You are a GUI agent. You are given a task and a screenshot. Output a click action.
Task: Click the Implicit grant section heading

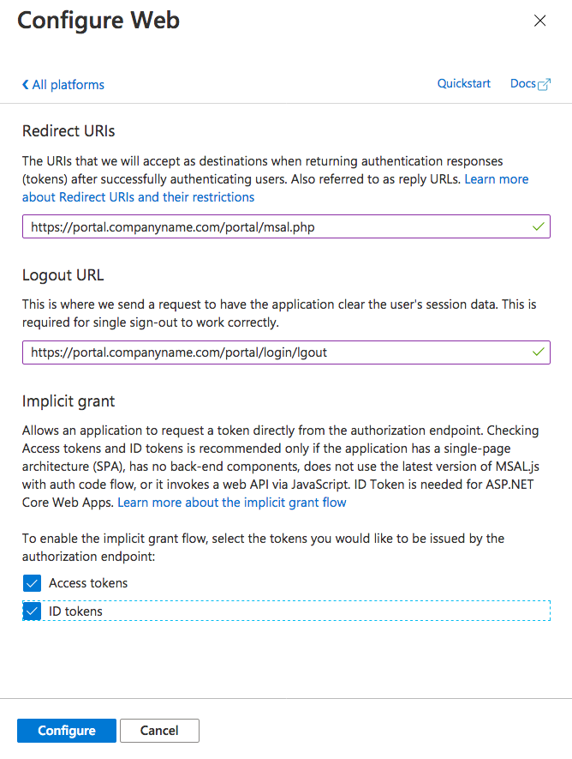click(69, 401)
